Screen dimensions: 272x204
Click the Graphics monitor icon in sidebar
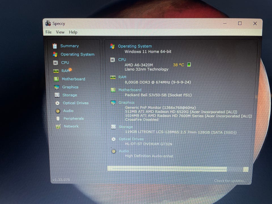click(x=57, y=87)
